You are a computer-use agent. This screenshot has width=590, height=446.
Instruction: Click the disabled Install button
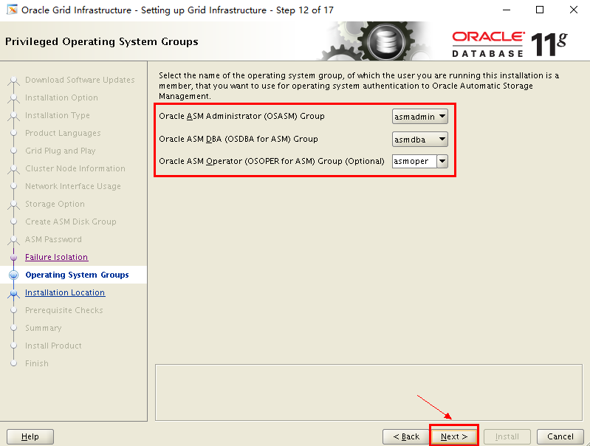point(507,436)
